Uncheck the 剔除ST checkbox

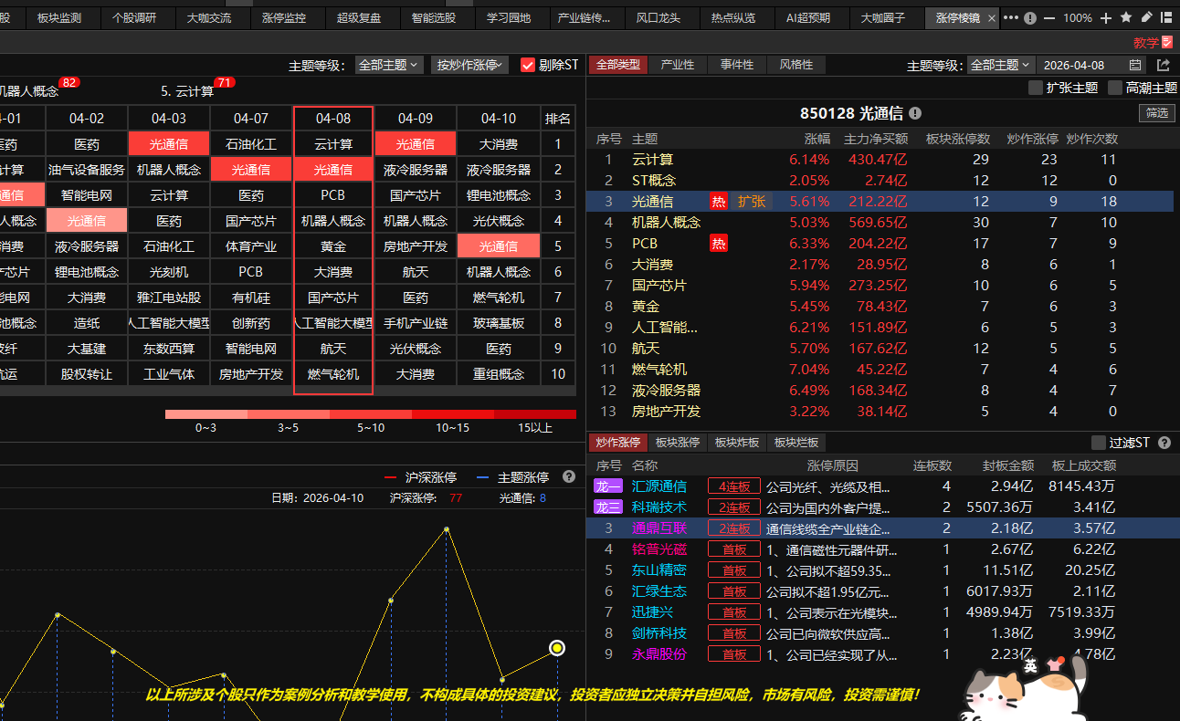pos(527,65)
